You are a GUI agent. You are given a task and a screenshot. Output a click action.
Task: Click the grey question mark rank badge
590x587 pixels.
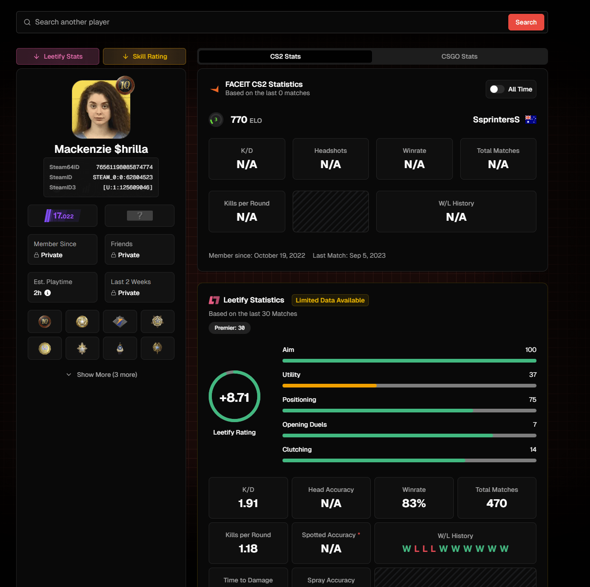tap(139, 216)
